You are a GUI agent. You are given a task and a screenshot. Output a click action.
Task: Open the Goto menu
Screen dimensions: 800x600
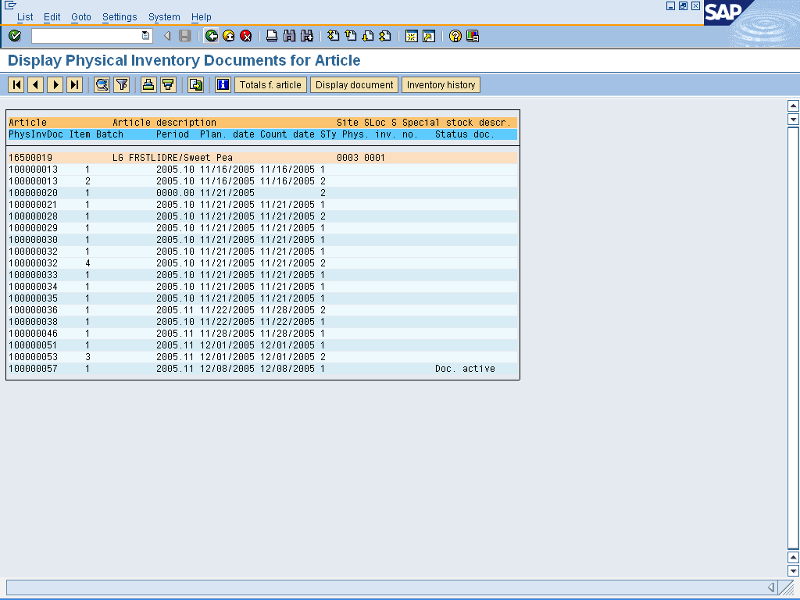81,17
